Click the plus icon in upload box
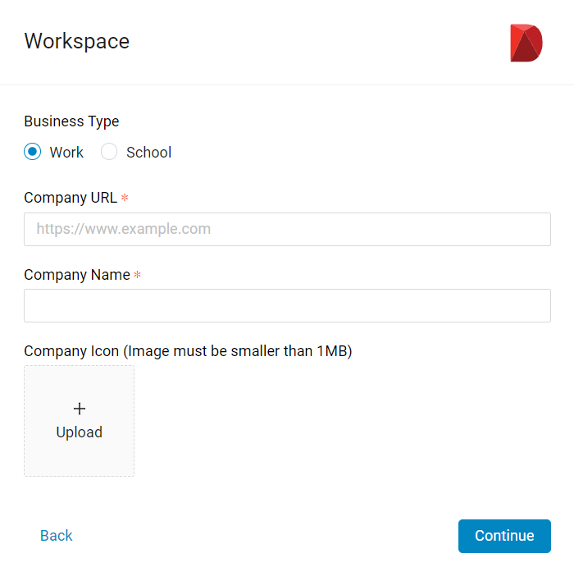Image resolution: width=574 pixels, height=576 pixels. pyautogui.click(x=80, y=409)
